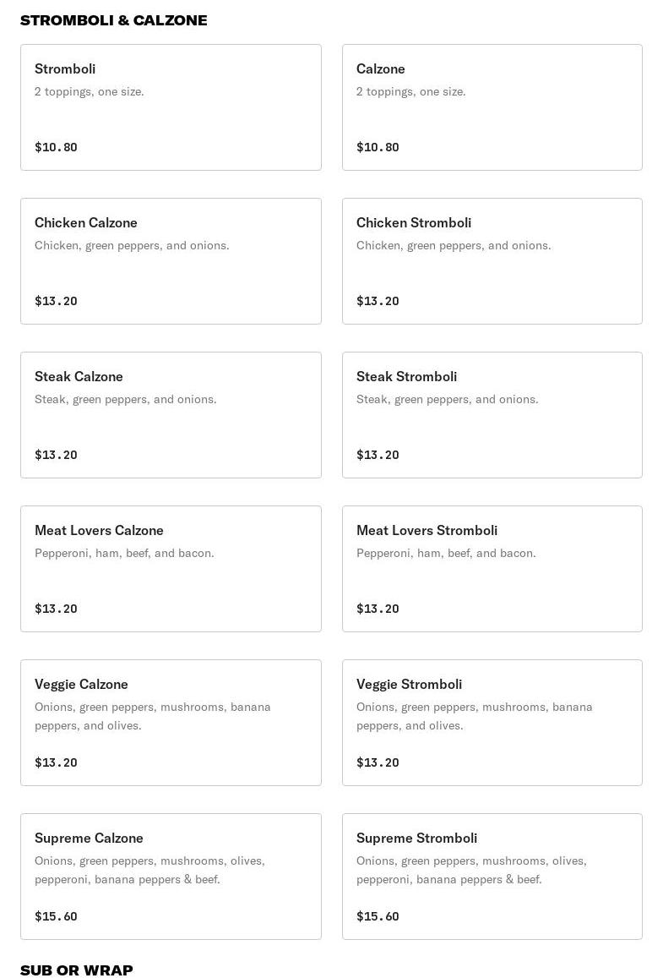Viewport: 663px width, 978px height.
Task: Click the Sub or Wrap section heading
Action: click(77, 970)
